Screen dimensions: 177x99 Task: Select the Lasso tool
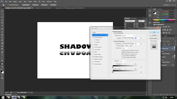pyautogui.click(x=2, y=17)
